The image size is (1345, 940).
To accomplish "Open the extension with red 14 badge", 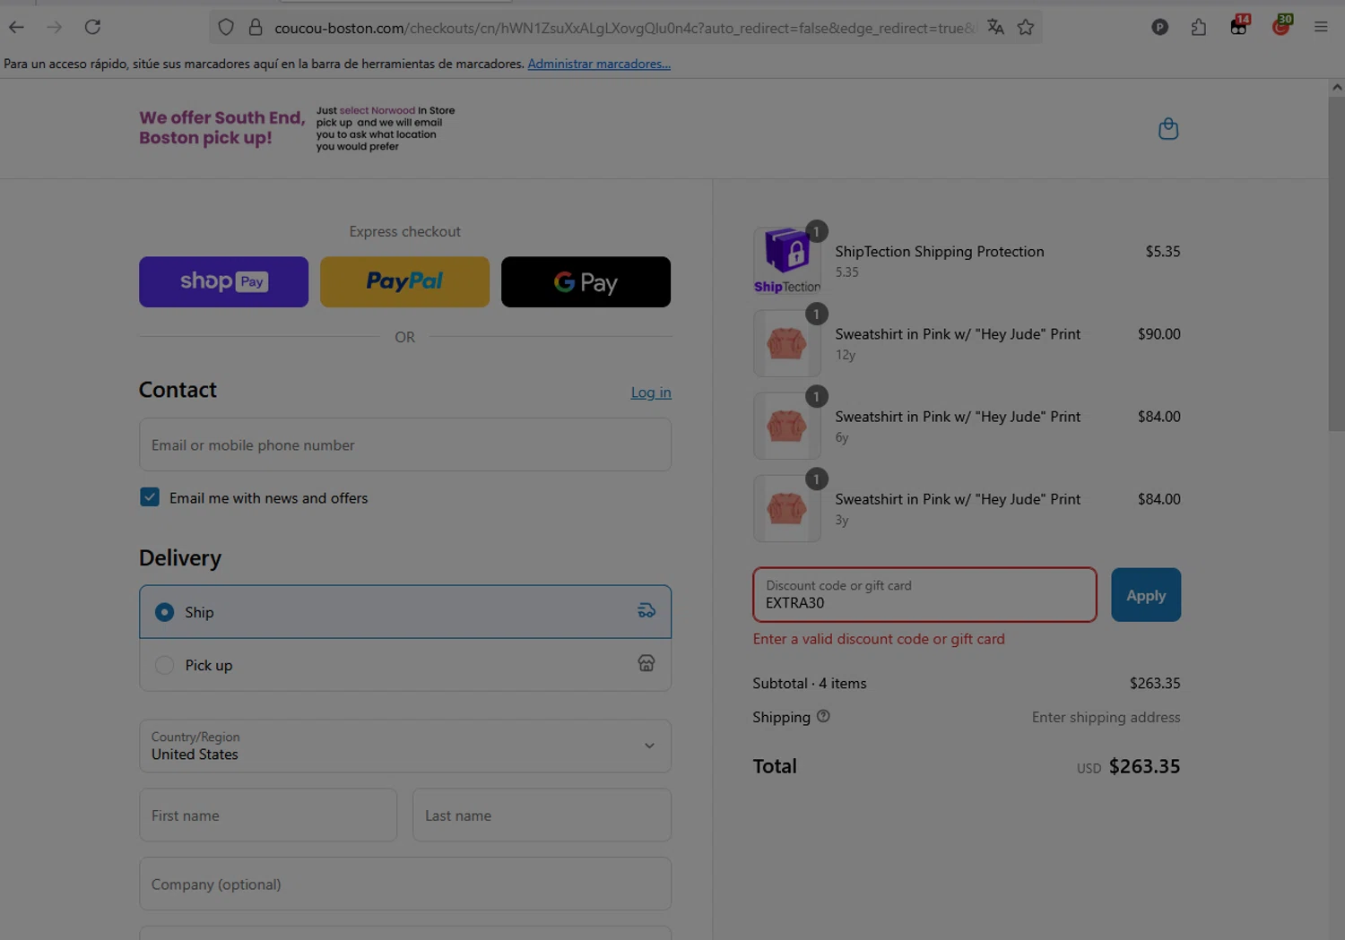I will click(x=1239, y=26).
